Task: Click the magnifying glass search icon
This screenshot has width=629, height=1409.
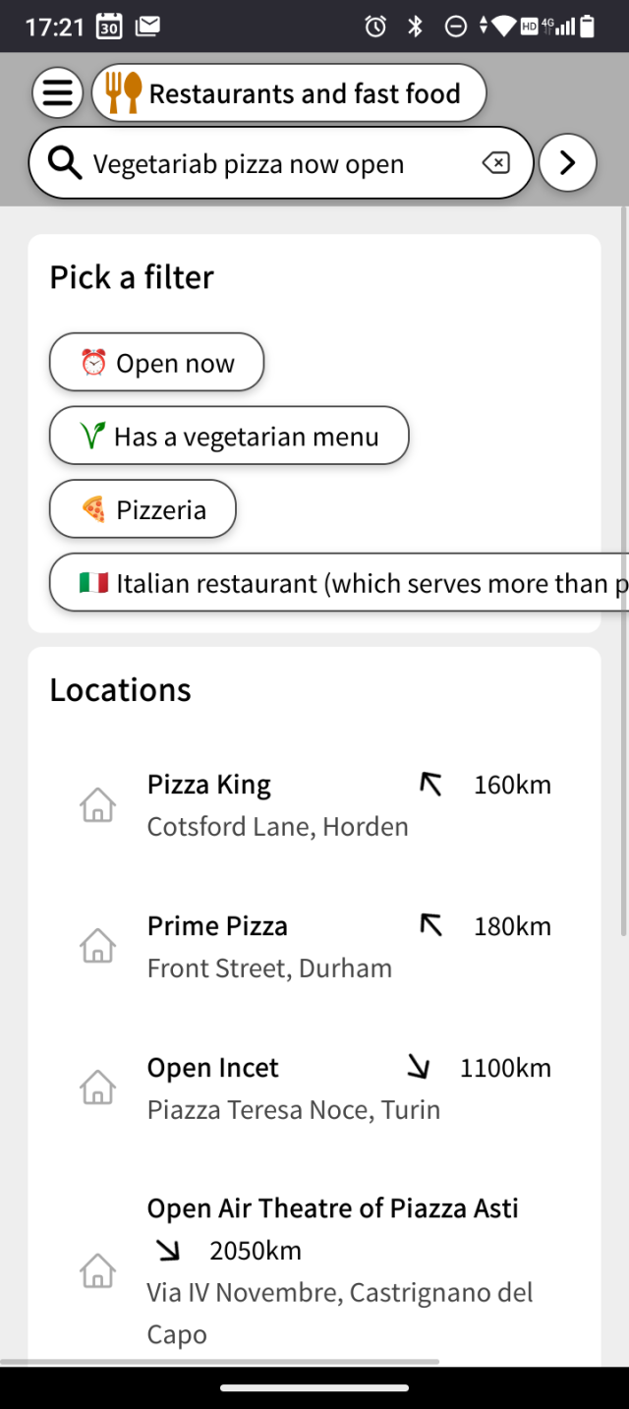Action: [65, 164]
